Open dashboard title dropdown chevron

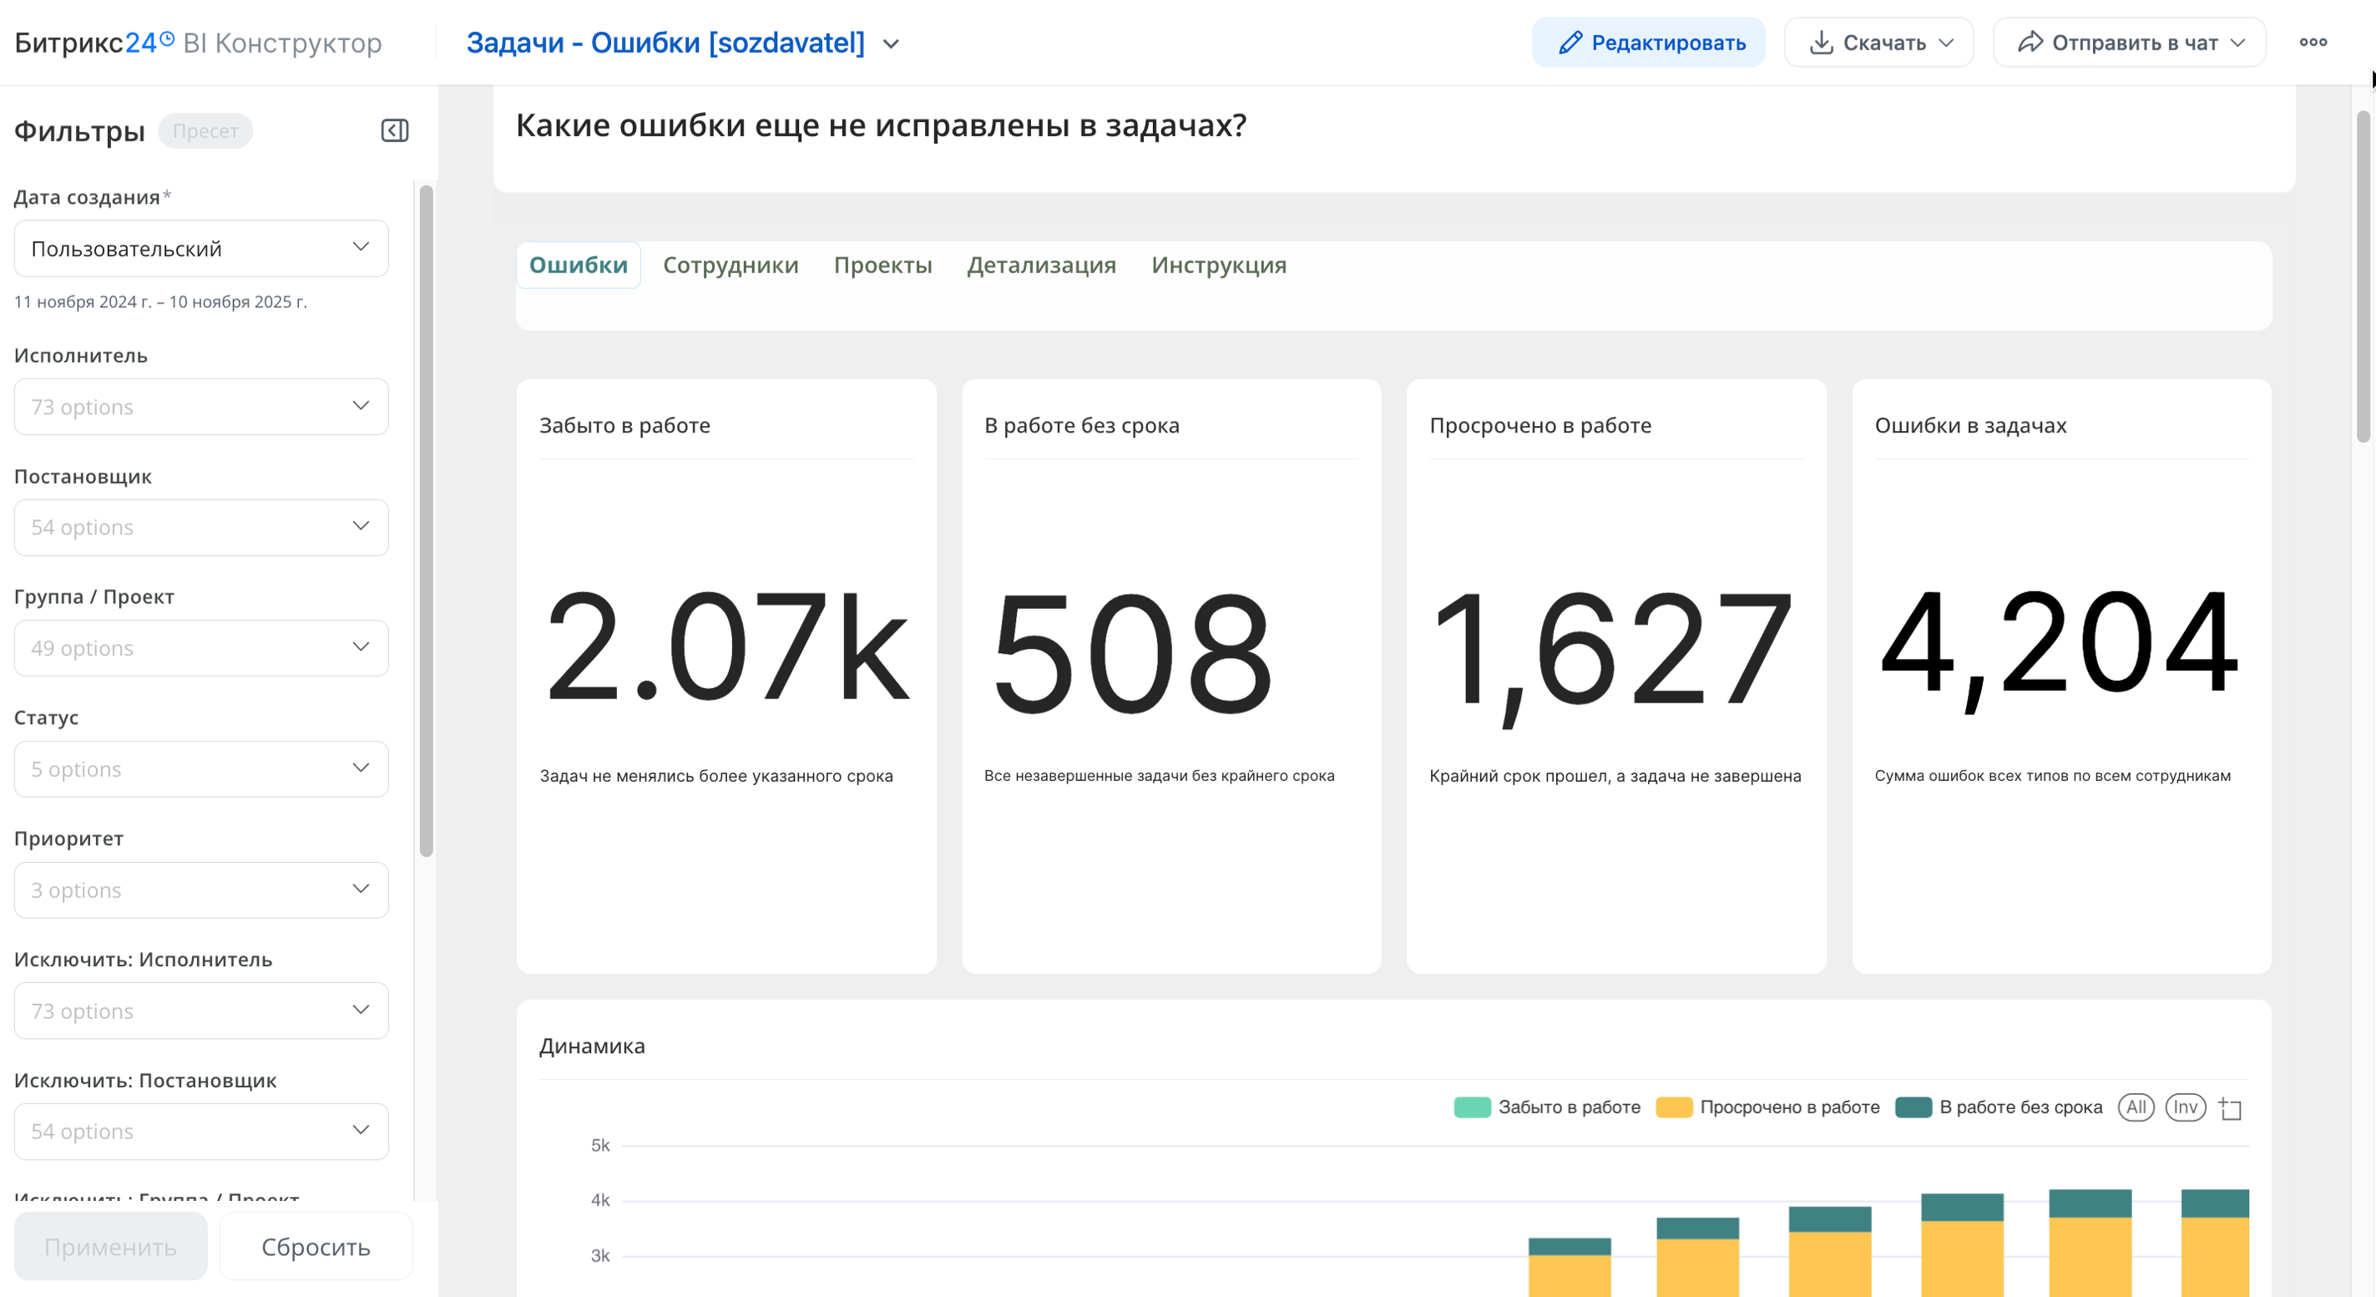pyautogui.click(x=891, y=43)
